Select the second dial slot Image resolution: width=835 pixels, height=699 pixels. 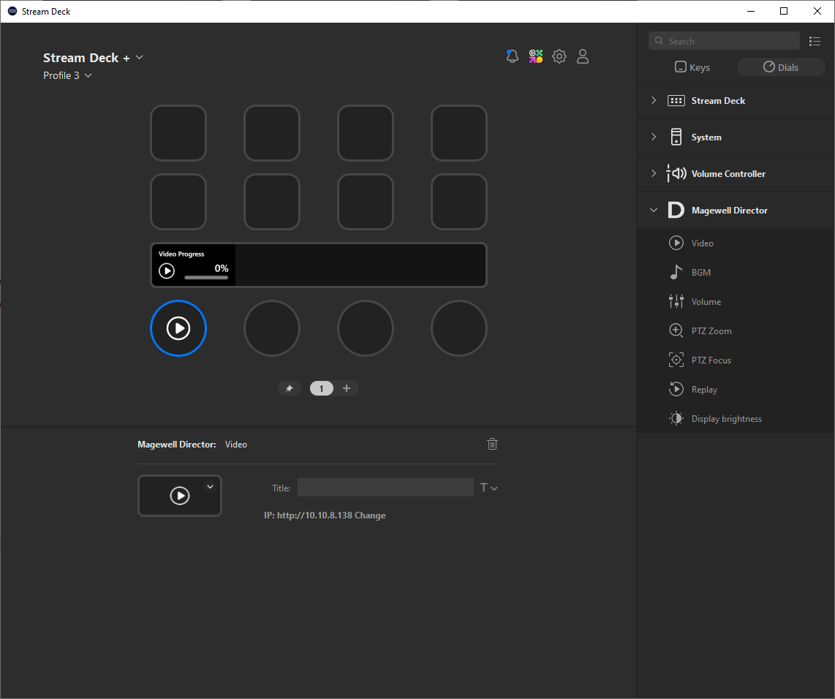coord(272,328)
